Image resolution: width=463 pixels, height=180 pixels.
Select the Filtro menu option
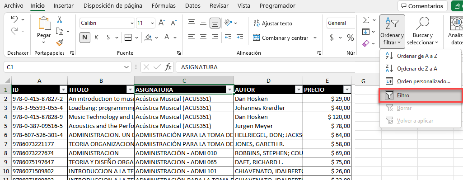point(421,96)
